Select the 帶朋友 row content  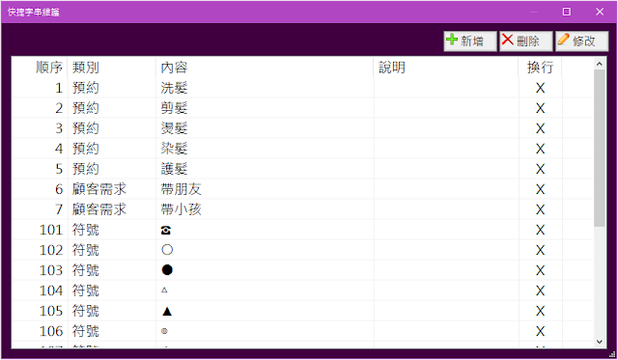pos(181,189)
